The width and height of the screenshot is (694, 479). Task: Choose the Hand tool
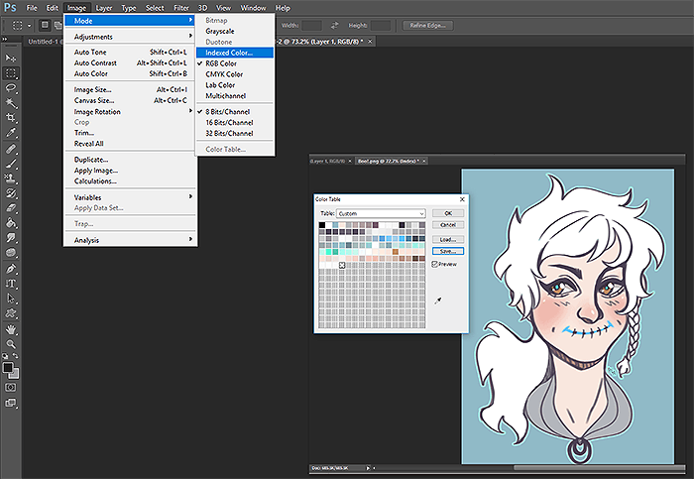pyautogui.click(x=11, y=328)
